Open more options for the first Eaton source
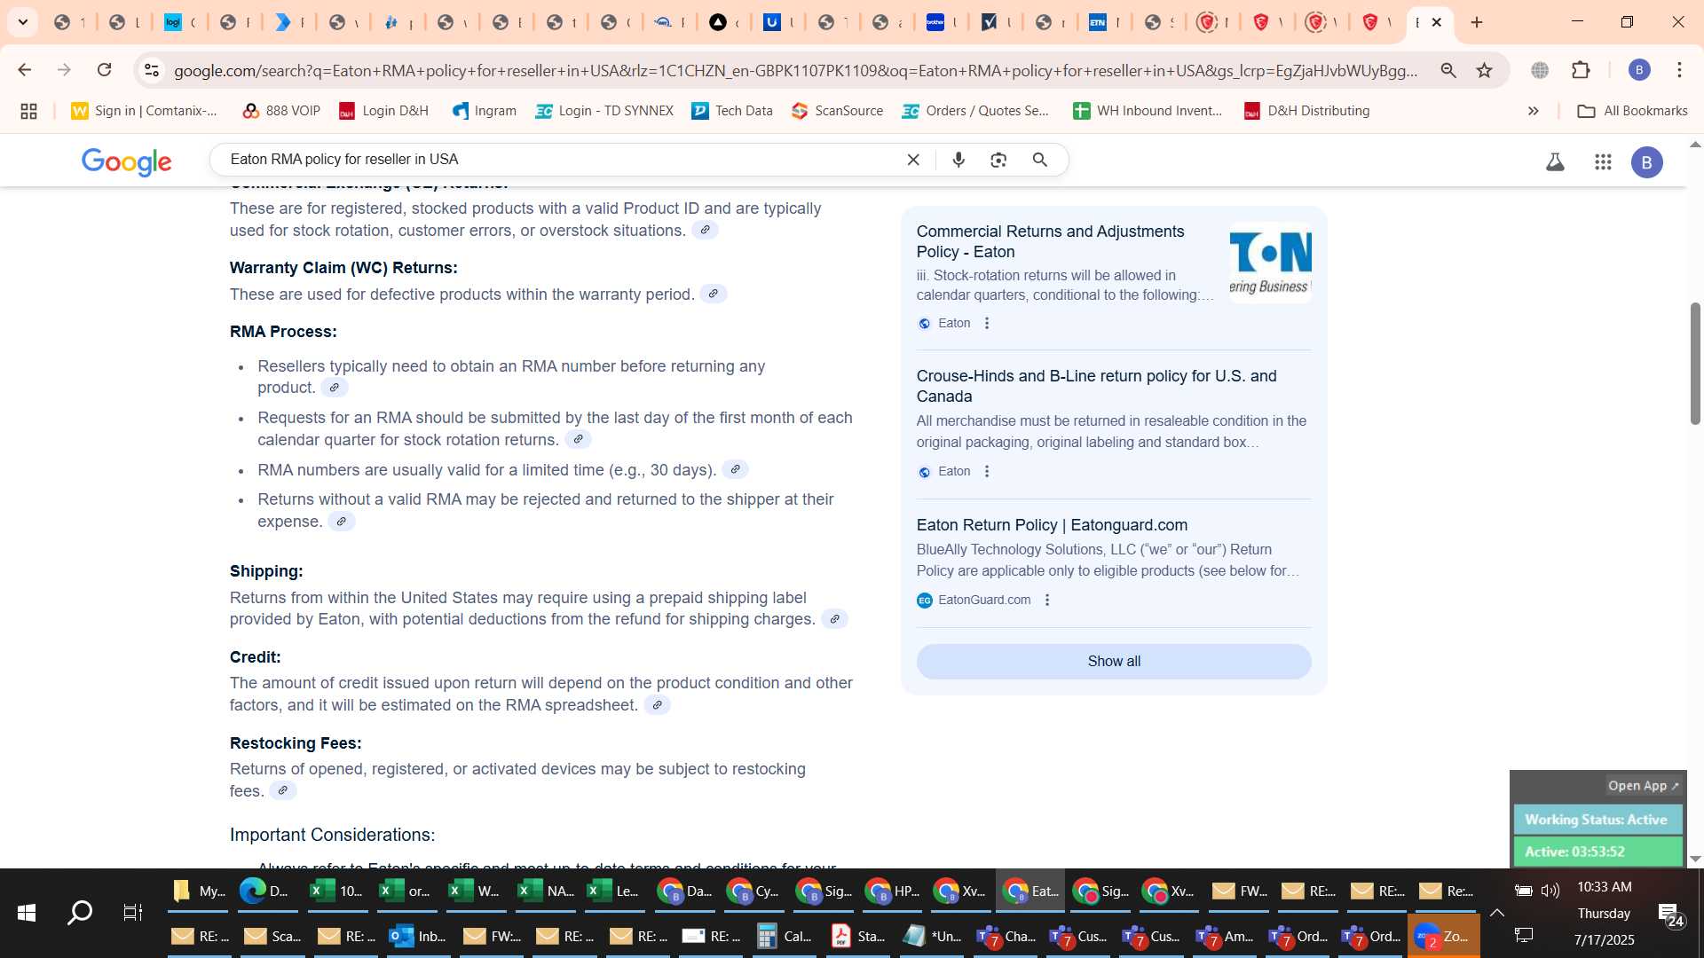This screenshot has height=958, width=1704. point(987,323)
